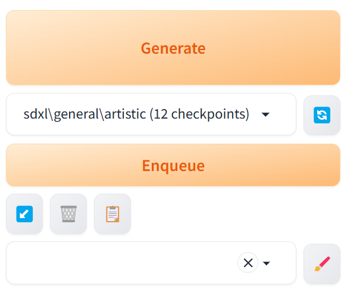The image size is (347, 292).
Task: Click the wastebasket button below Enqueue
Action: point(68,214)
